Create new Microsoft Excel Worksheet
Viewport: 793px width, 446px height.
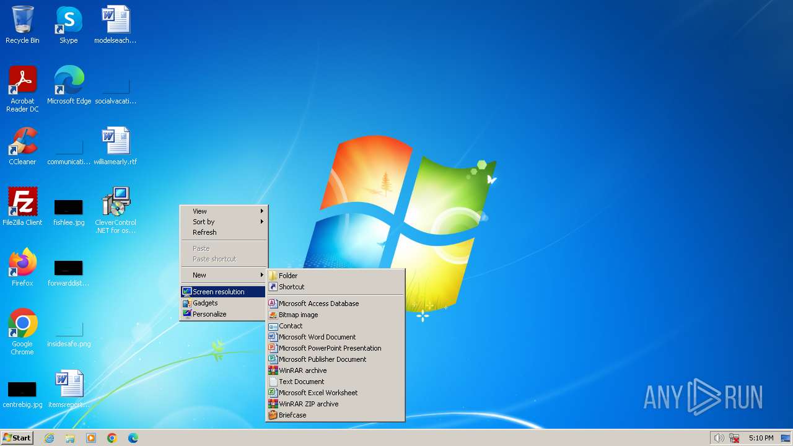(x=335, y=393)
